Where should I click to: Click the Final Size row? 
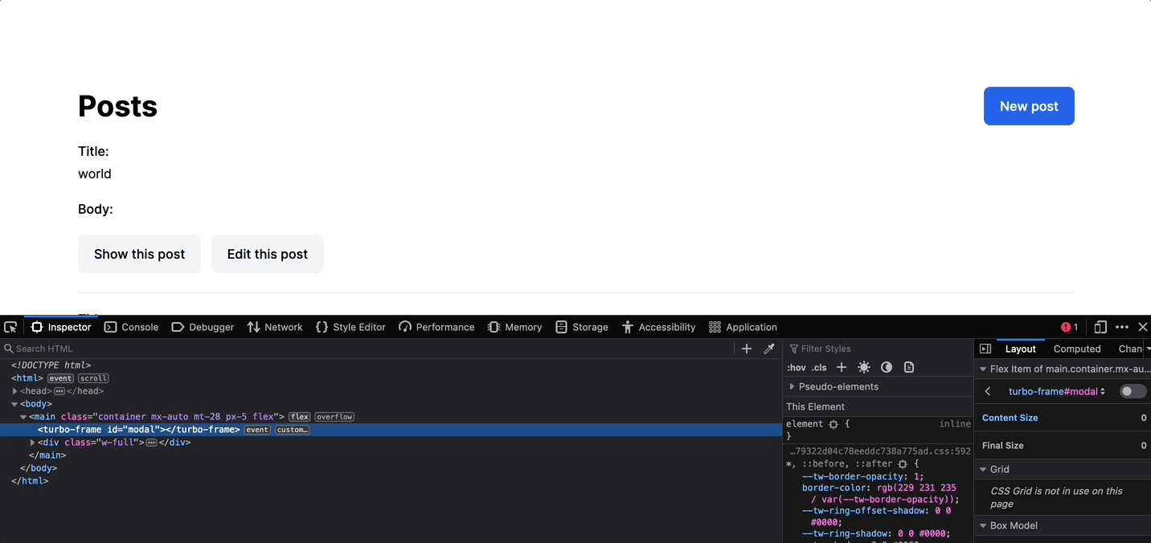1063,445
